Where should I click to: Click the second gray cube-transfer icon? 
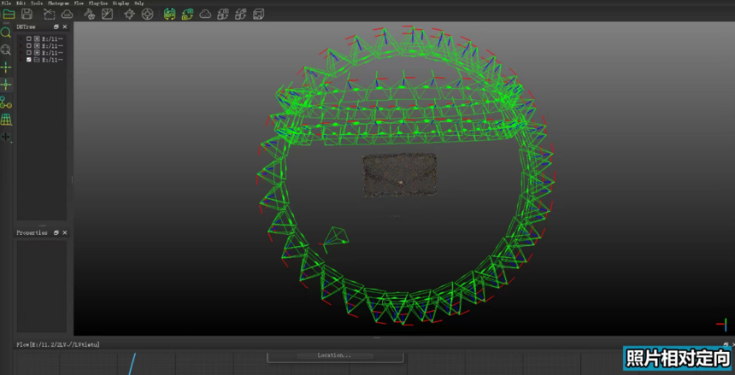coord(241,14)
